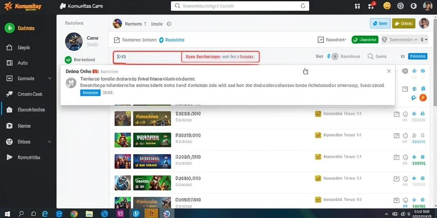Expand the Bhiios sidebar chevron
The height and width of the screenshot is (218, 437).
pyautogui.click(x=50, y=141)
